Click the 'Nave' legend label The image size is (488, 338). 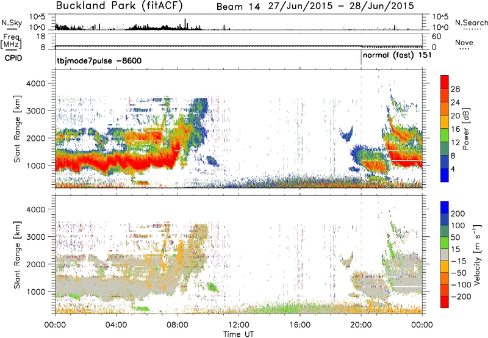tap(464, 43)
